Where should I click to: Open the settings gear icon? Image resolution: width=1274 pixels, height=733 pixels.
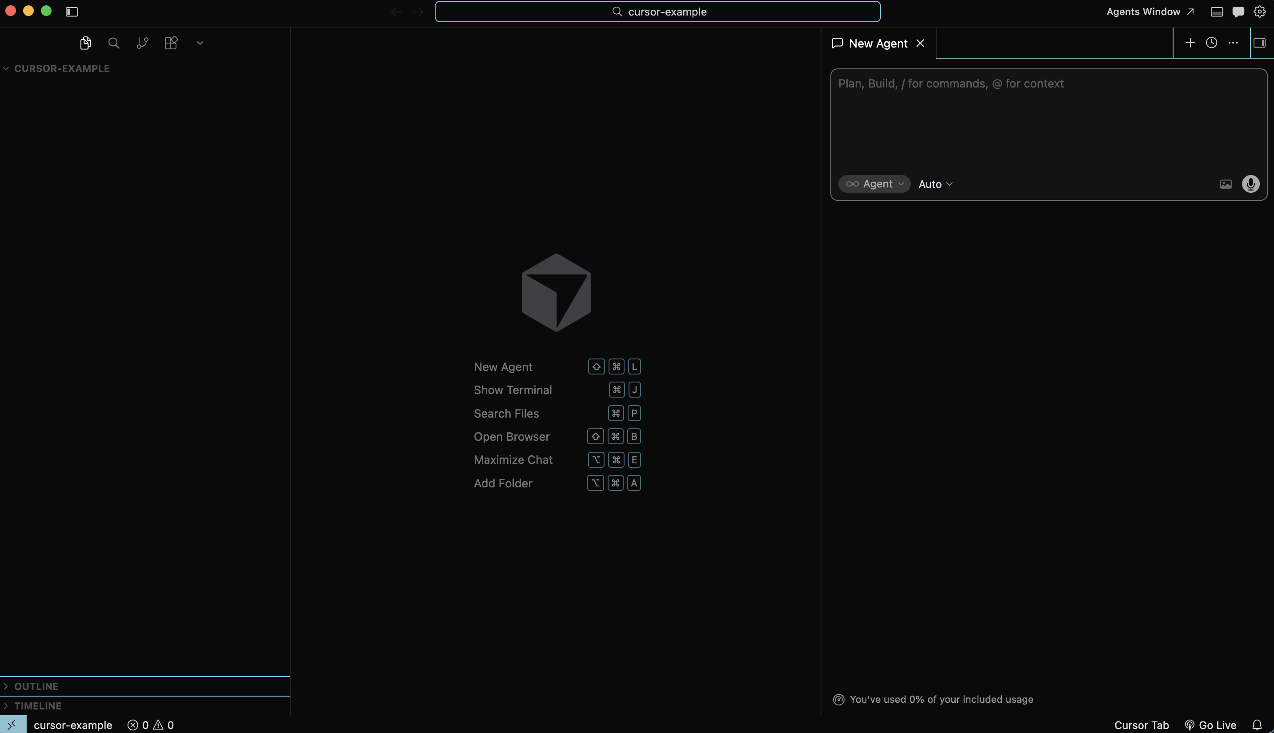click(x=1259, y=12)
